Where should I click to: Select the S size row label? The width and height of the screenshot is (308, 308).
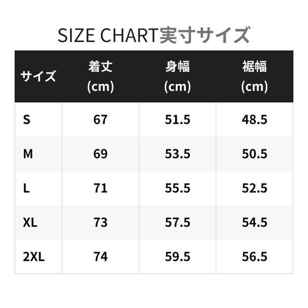pyautogui.click(x=27, y=120)
